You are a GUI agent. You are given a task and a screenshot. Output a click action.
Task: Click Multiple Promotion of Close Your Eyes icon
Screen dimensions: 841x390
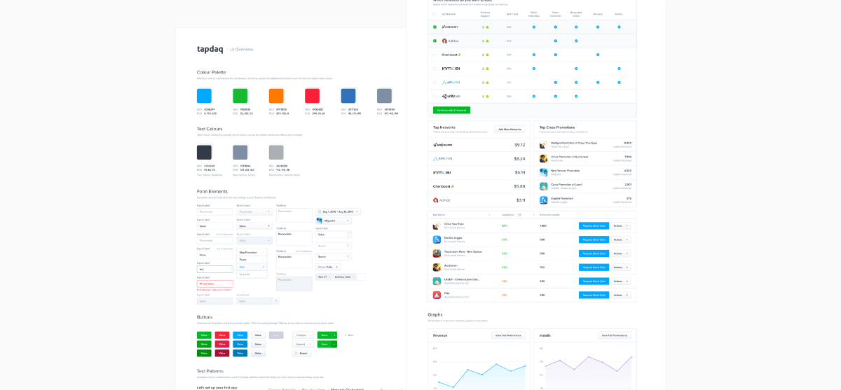click(543, 145)
